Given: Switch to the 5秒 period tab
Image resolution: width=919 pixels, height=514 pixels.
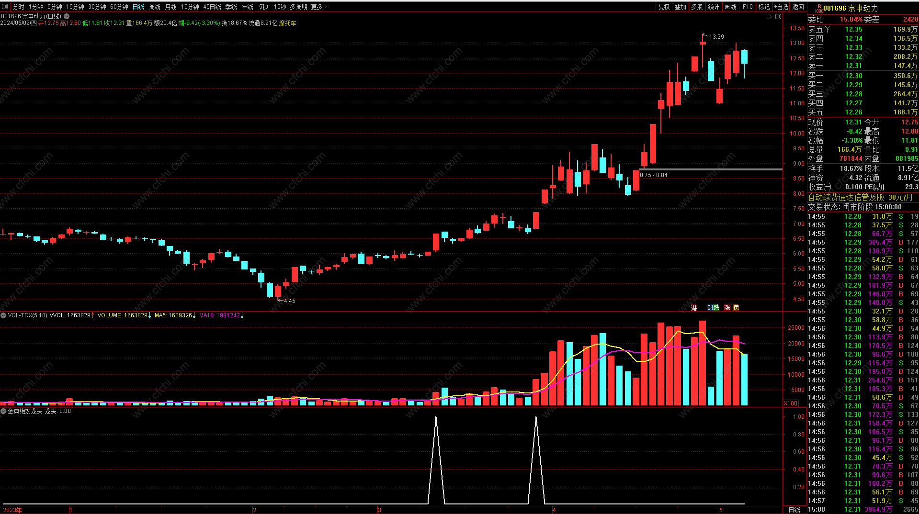Looking at the screenshot, I should click(263, 7).
